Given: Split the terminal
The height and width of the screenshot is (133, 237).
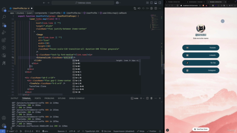Looking at the screenshot, I should 147,98.
